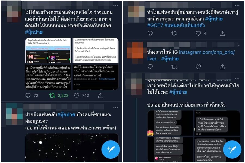Reply to the #GOT7 tagged tweet
Viewport: 245px width, 163px height.
tap(150, 33)
